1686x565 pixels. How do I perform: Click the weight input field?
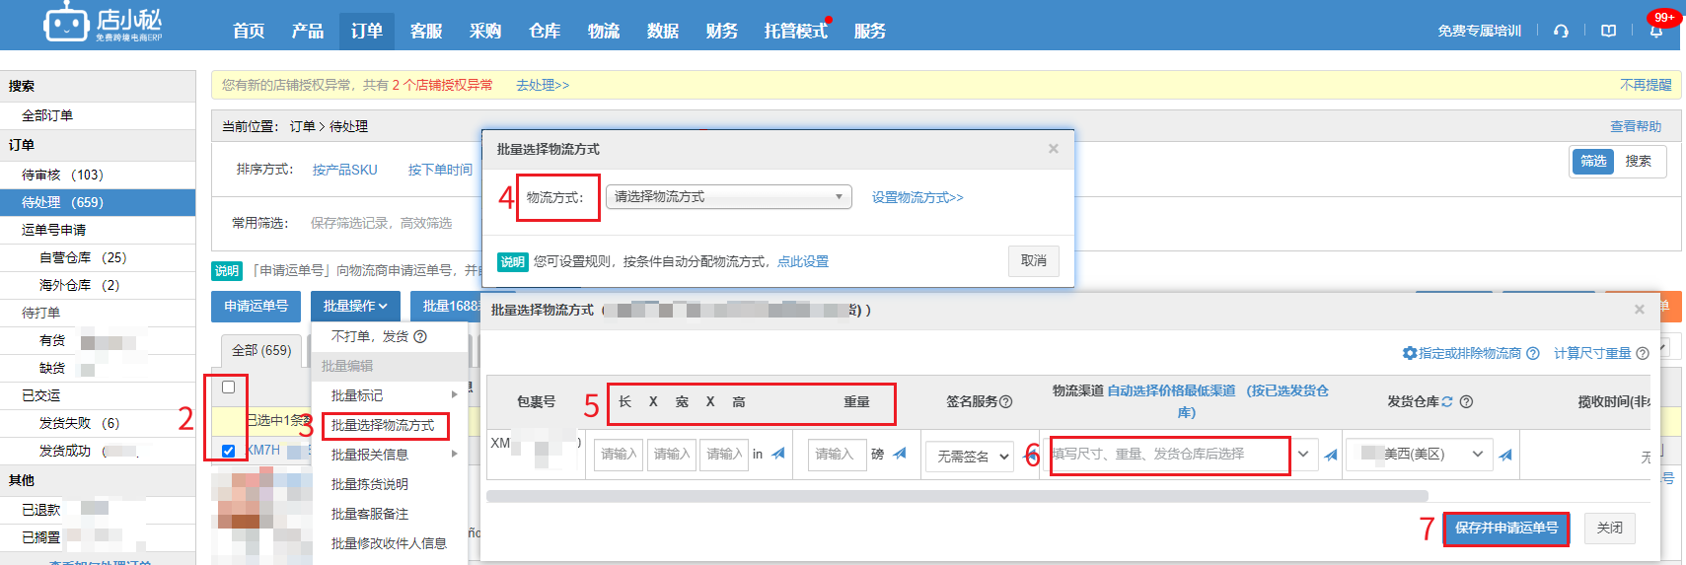click(x=836, y=454)
